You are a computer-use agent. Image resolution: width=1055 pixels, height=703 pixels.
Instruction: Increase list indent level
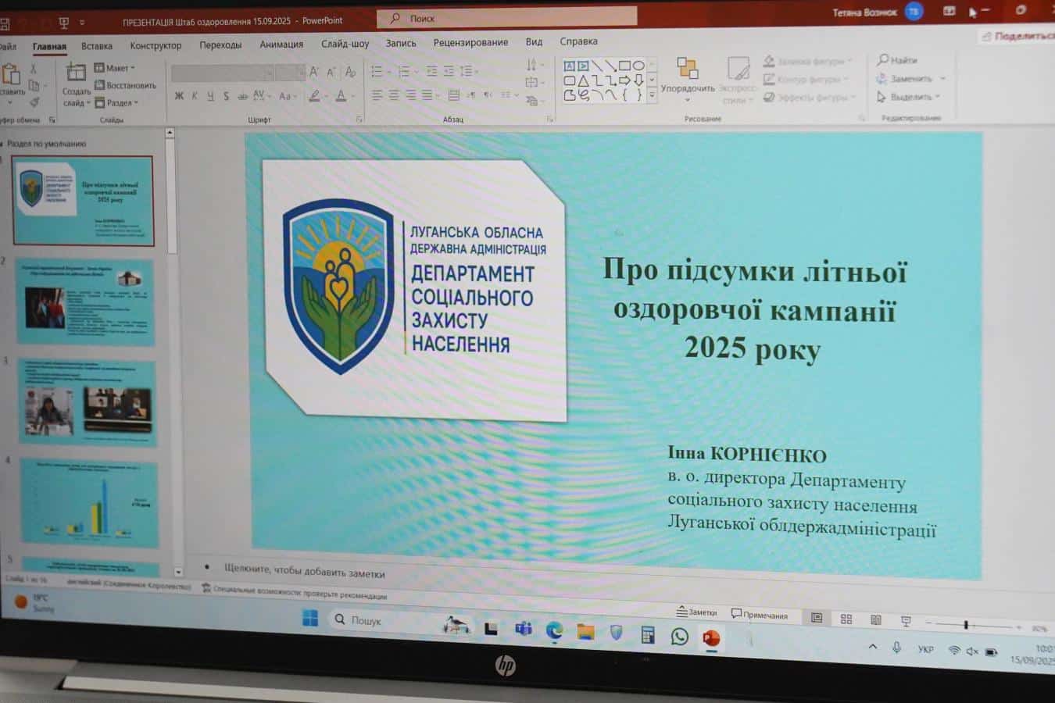point(449,71)
